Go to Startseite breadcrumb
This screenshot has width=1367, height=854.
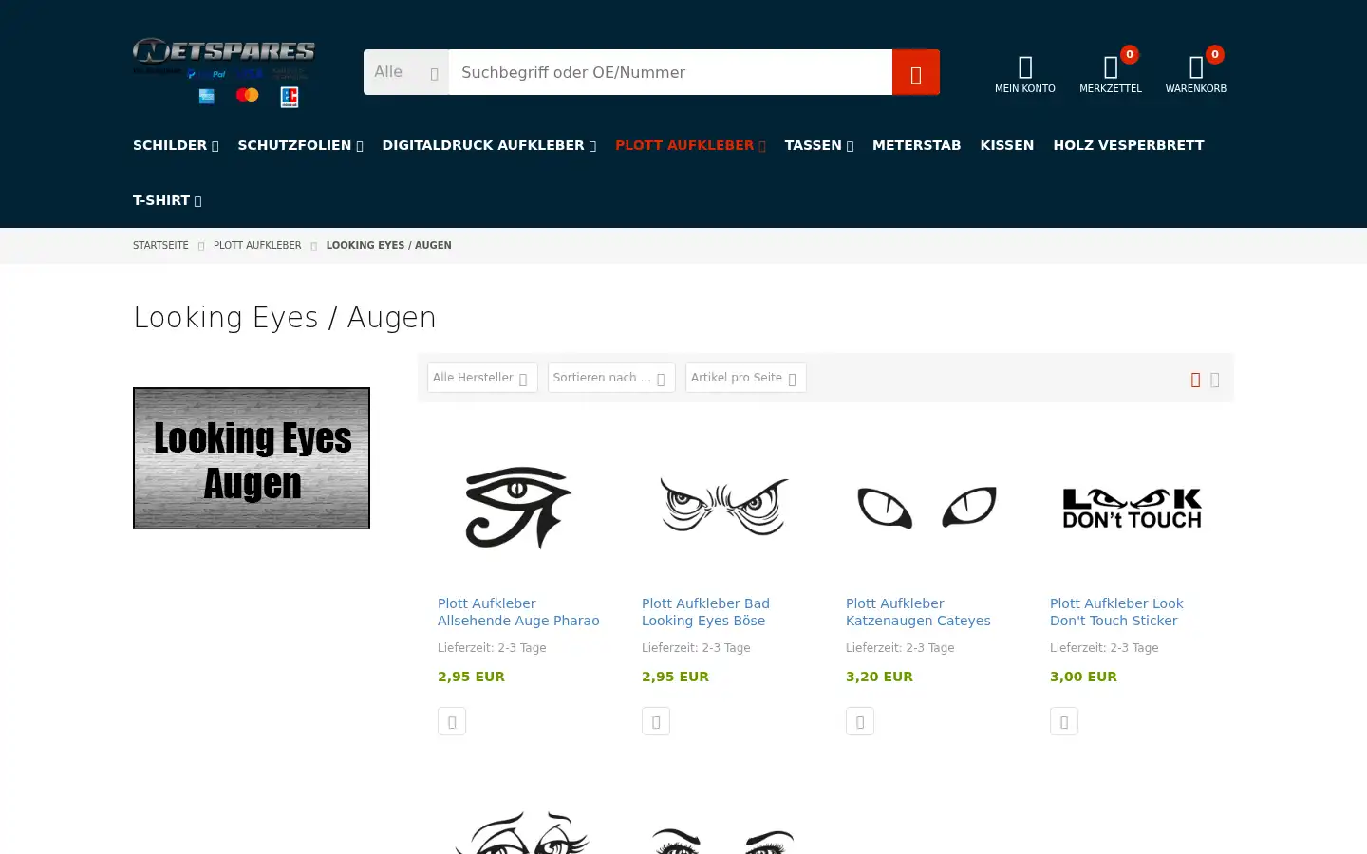pyautogui.click(x=160, y=245)
